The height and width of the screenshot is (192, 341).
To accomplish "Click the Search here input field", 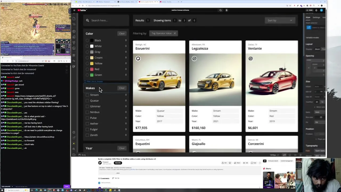I will (106, 20).
